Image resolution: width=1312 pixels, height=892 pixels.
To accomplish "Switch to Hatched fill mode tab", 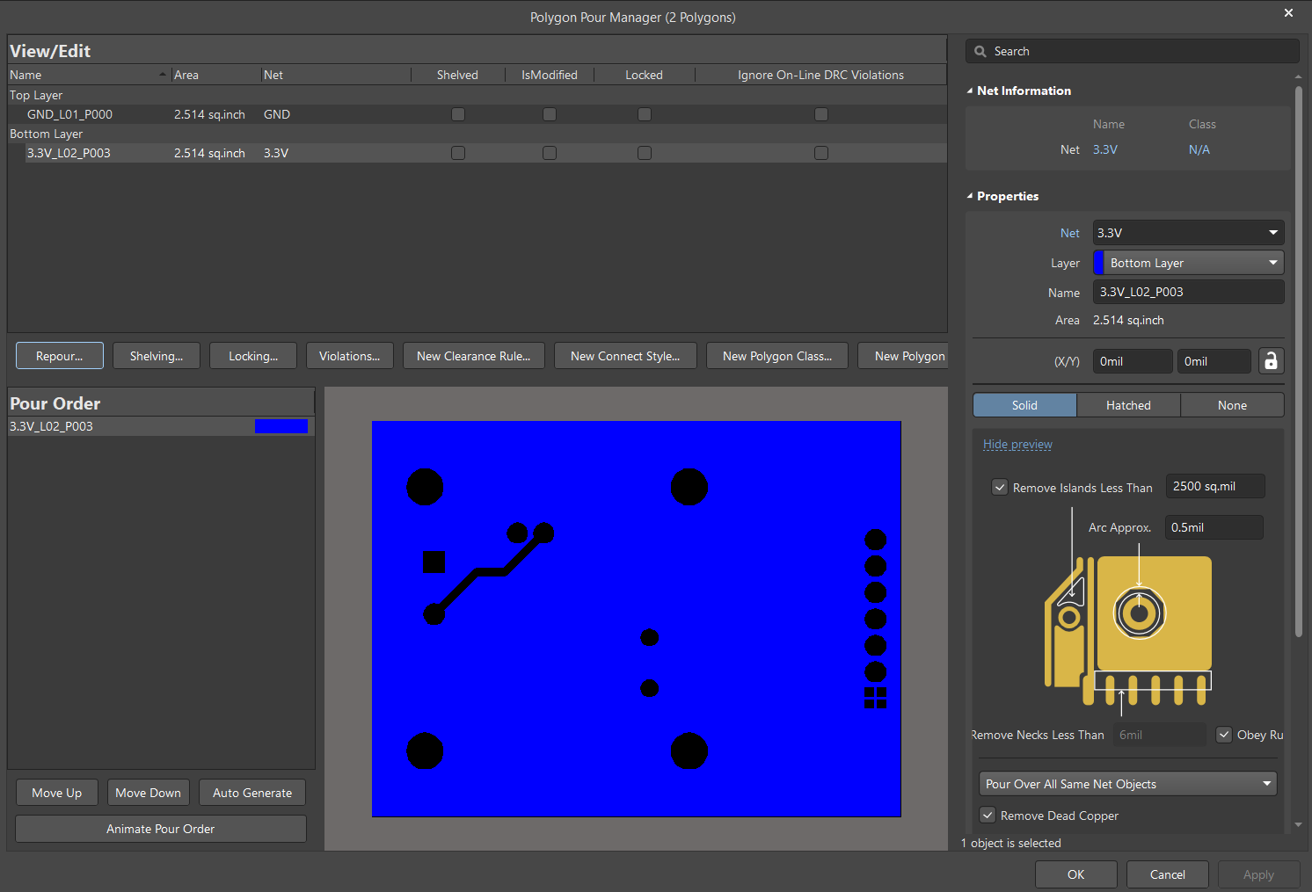I will 1128,405.
